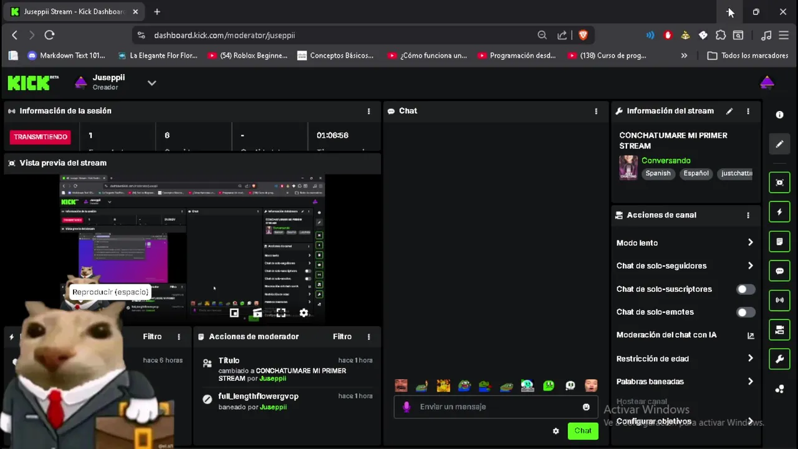
Task: Toggle Chat de solo-suscriptores switch
Action: click(x=746, y=289)
